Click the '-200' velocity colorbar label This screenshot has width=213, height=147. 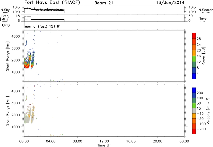pyautogui.click(x=201, y=129)
